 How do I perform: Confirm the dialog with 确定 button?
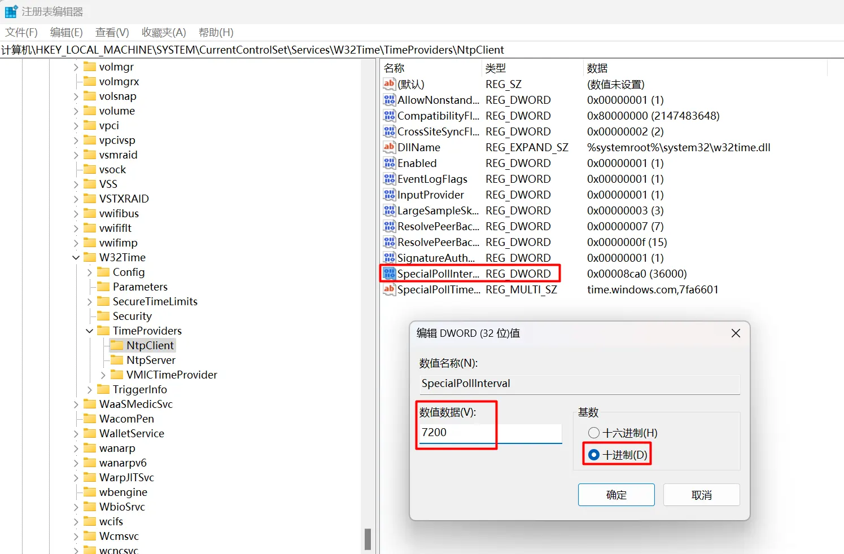point(616,495)
